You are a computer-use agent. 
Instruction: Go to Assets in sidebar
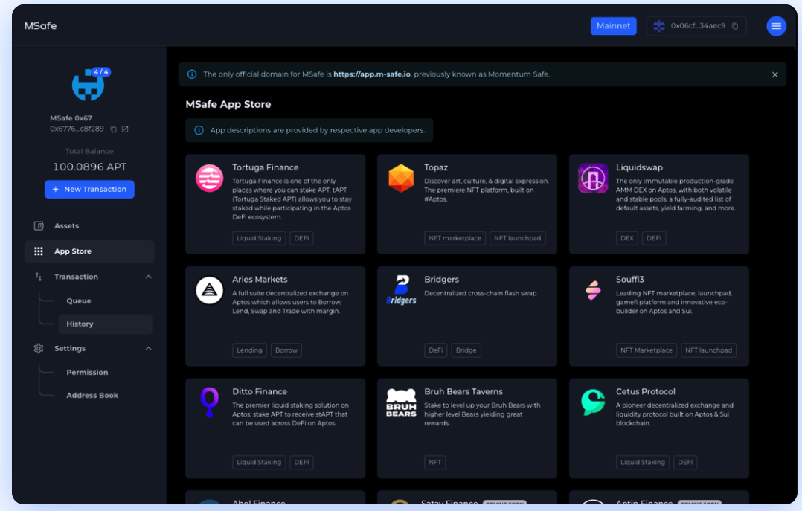(66, 226)
